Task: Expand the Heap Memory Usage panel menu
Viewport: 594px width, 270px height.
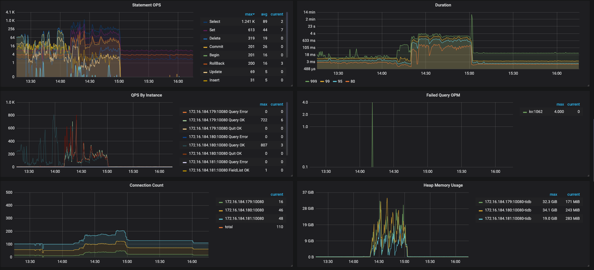Action: 443,185
